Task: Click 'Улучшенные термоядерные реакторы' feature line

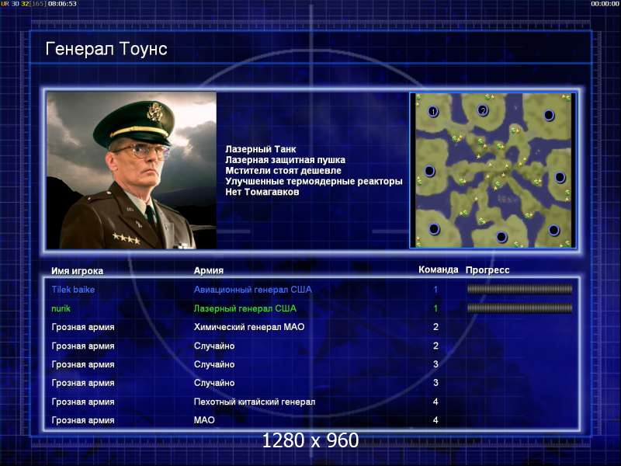Action: pyautogui.click(x=314, y=182)
